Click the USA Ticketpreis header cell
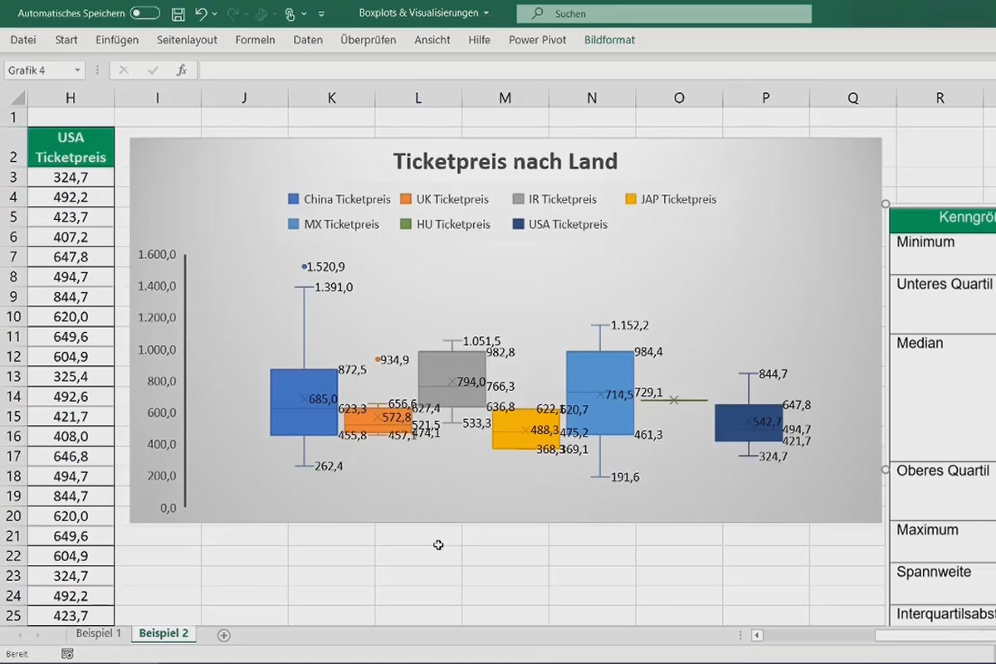996x664 pixels. pyautogui.click(x=71, y=147)
